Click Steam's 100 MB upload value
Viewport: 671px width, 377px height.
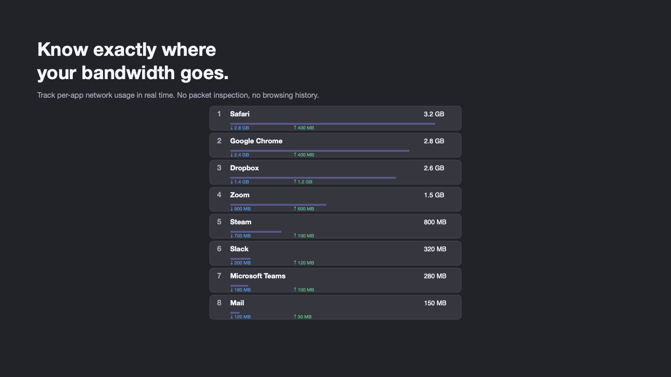[304, 236]
